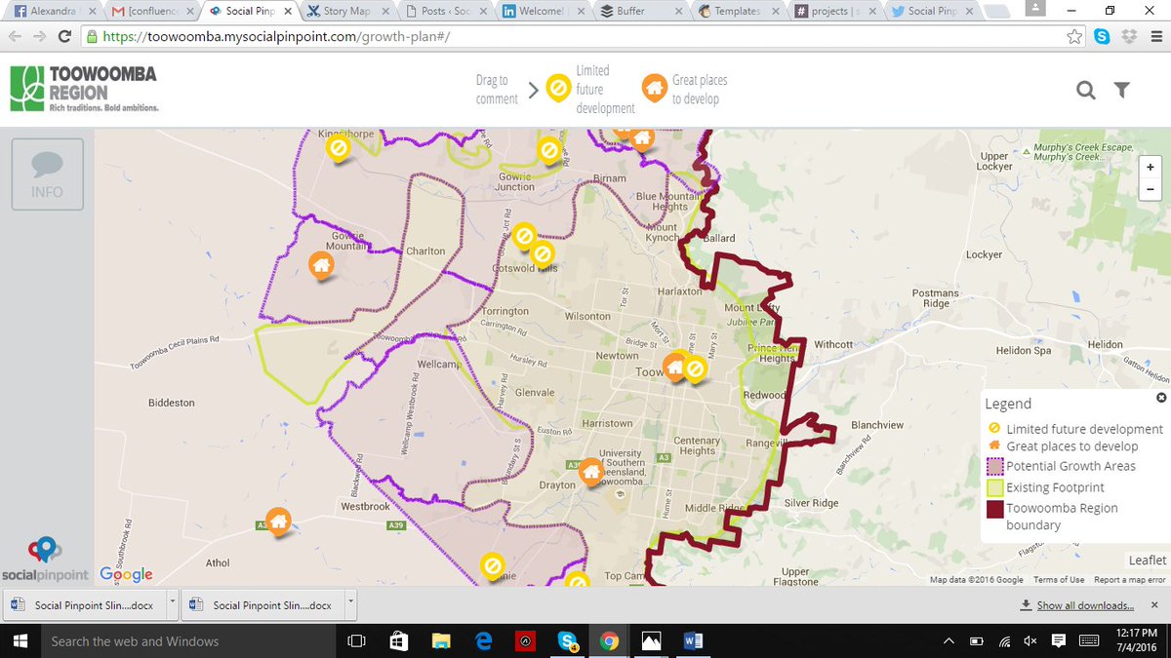Image resolution: width=1171 pixels, height=658 pixels.
Task: Click the Potential Growth Areas legend swatch
Action: pyautogui.click(x=994, y=466)
